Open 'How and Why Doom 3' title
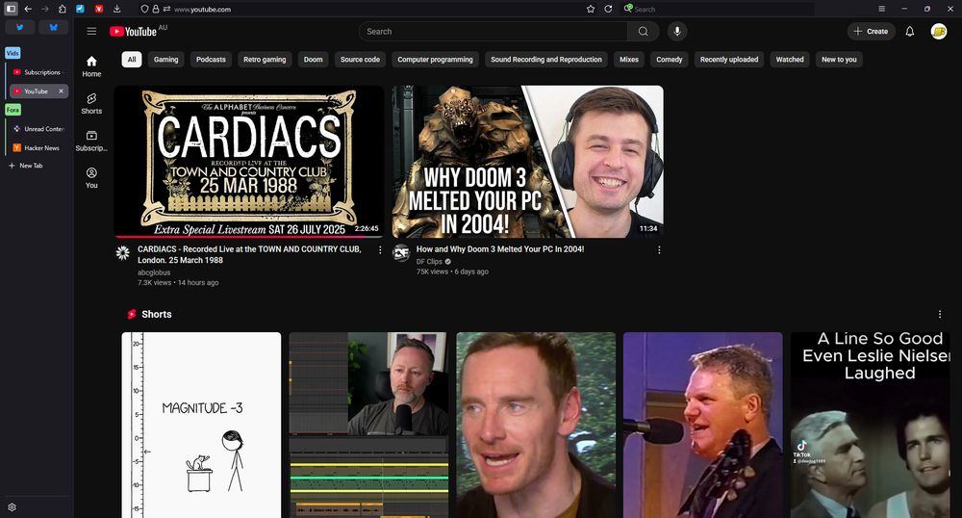This screenshot has width=962, height=518. (x=500, y=249)
